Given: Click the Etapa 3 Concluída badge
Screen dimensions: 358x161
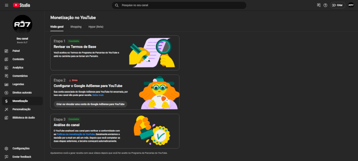Looking at the screenshot, I should 74,119.
